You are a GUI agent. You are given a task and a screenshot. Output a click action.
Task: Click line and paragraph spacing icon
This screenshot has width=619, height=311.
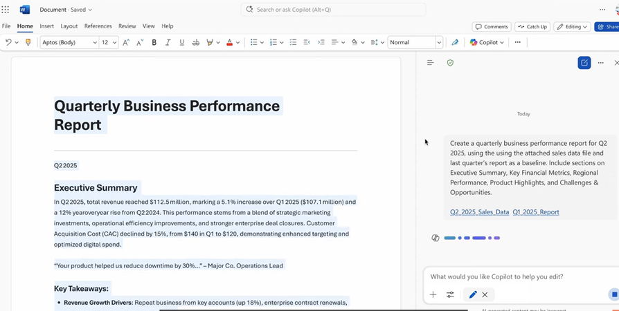tap(375, 42)
